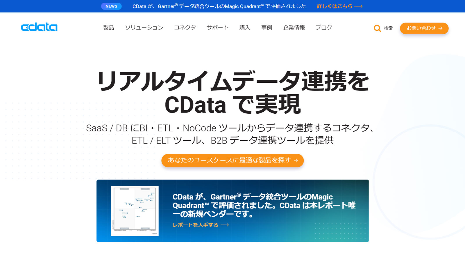The height and width of the screenshot is (261, 465).
Task: Click the お問い合わせ button
Action: click(424, 28)
